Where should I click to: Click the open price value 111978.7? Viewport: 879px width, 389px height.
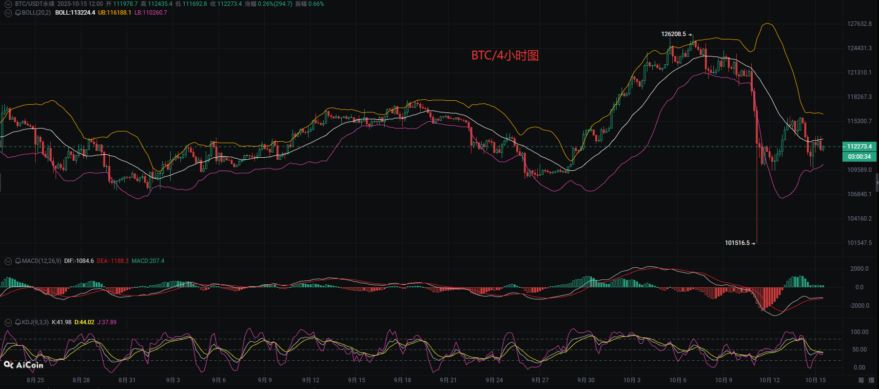[125, 4]
